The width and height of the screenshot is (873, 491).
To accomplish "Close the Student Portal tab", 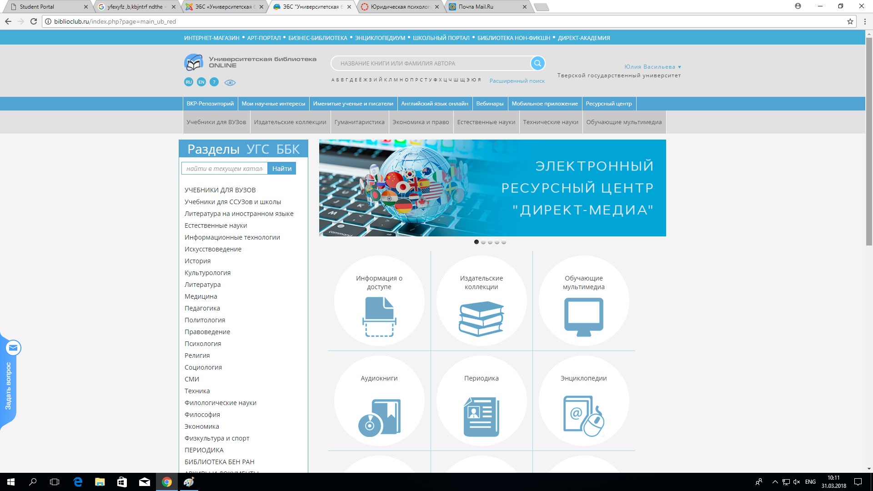I will pos(85,7).
